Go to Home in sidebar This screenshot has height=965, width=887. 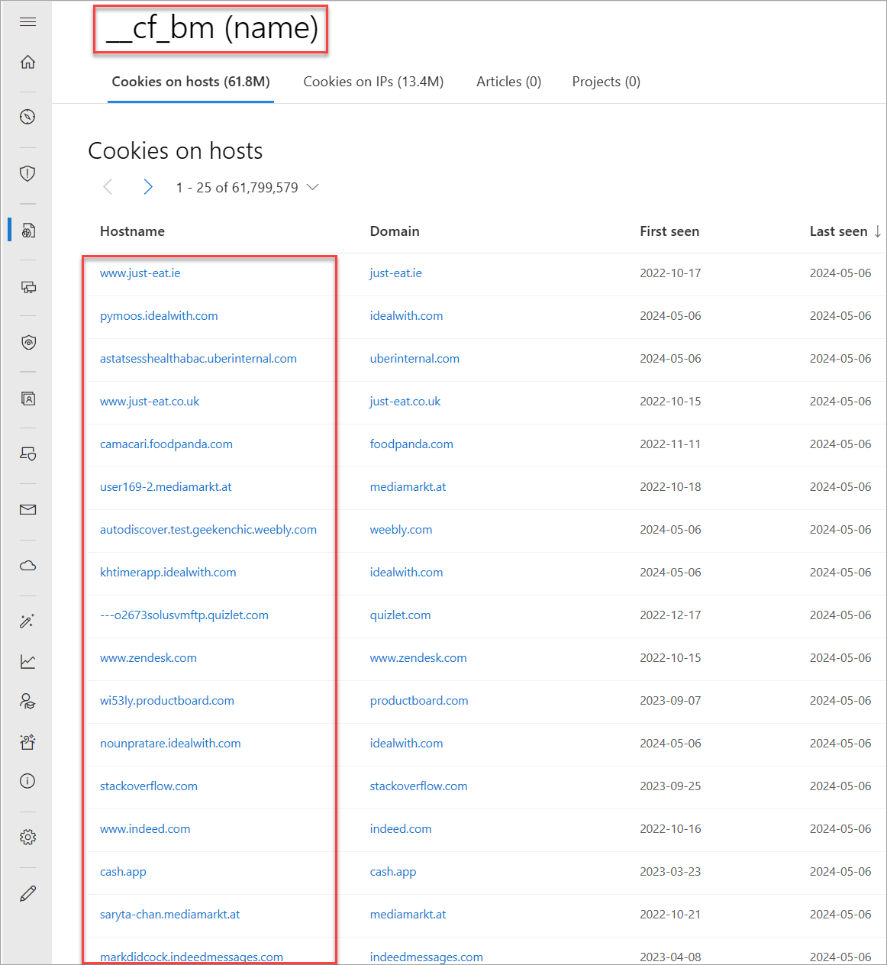(x=27, y=62)
